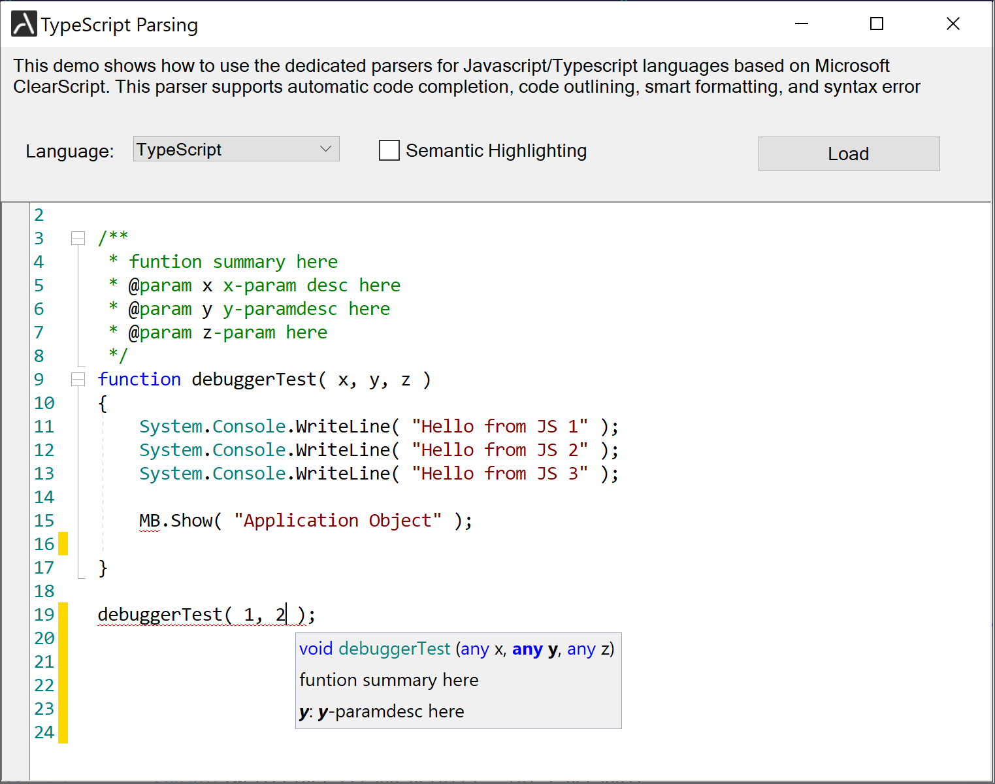Image resolution: width=995 pixels, height=784 pixels.
Task: Click the "Hello from JS 2" string
Action: 500,450
